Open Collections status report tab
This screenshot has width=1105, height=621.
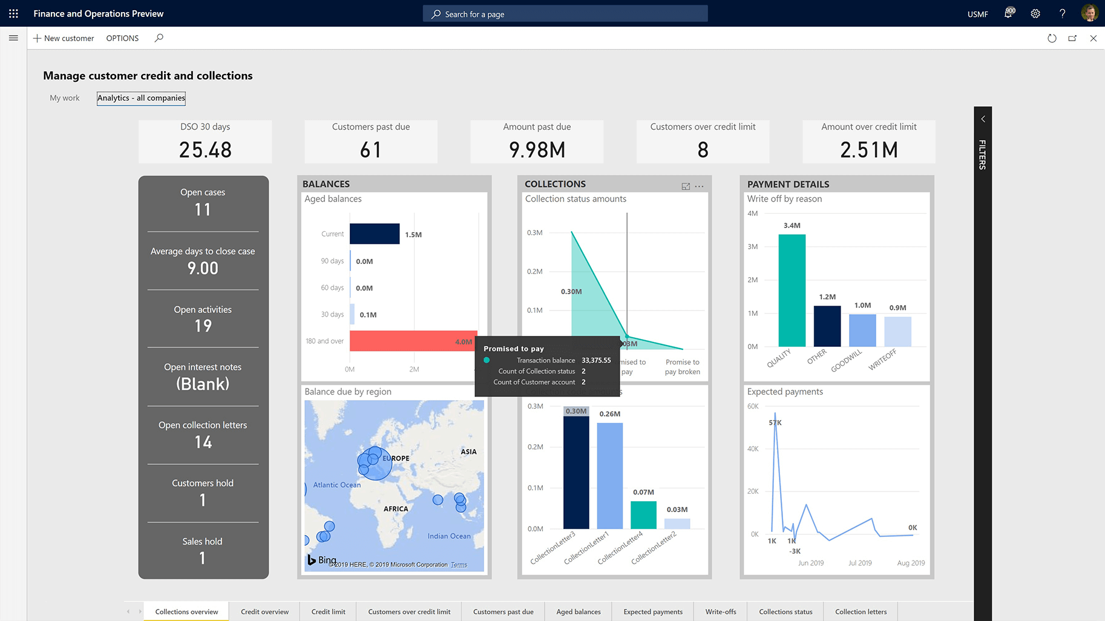tap(785, 611)
